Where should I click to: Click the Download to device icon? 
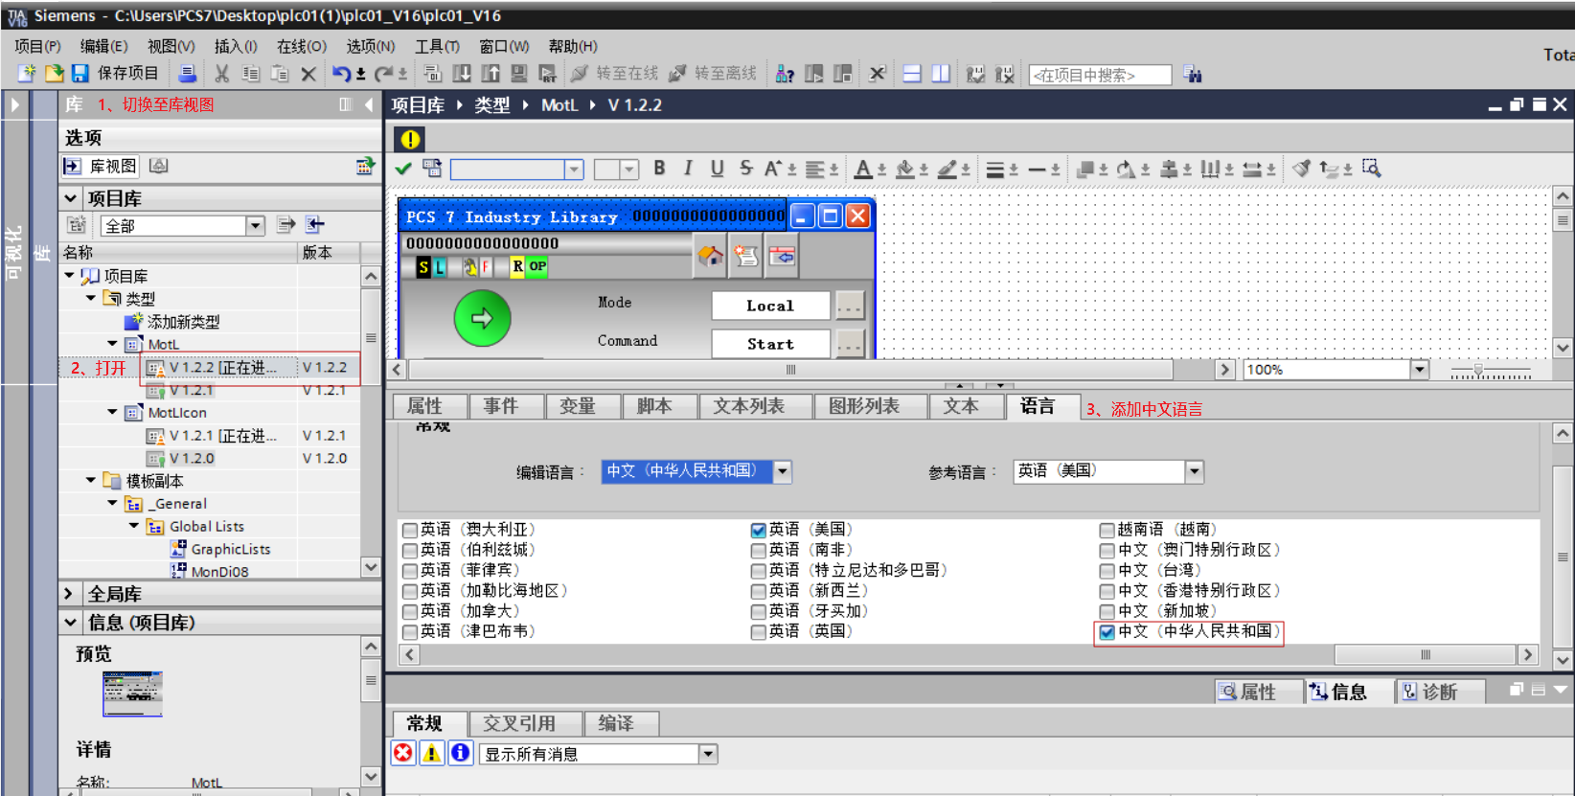tap(462, 74)
